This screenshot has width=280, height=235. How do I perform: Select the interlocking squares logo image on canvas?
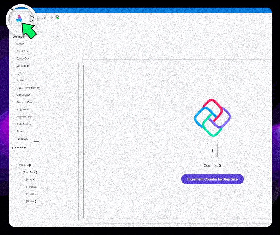coord(212,118)
